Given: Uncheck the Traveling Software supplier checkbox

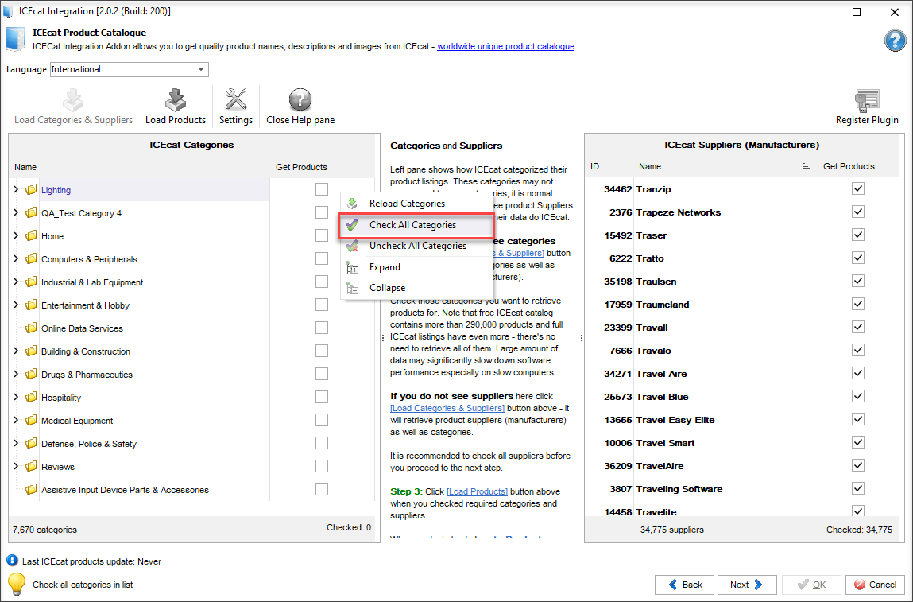Looking at the screenshot, I should click(857, 488).
